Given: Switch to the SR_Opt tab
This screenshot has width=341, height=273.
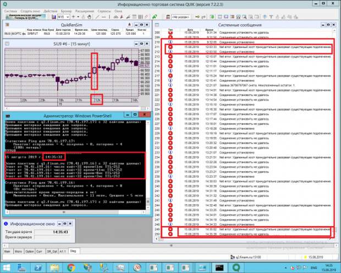Looking at the screenshot, I should pyautogui.click(x=52, y=251).
